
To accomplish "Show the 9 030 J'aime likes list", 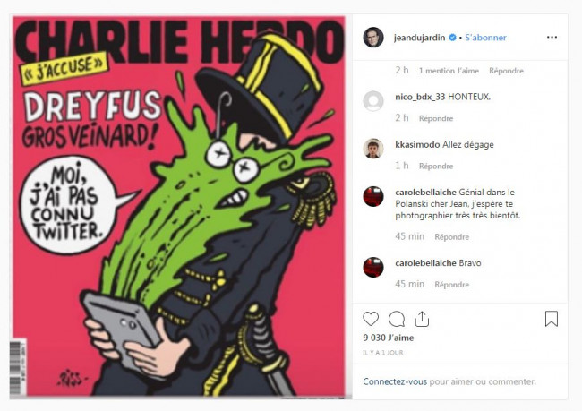I will pyautogui.click(x=389, y=338).
